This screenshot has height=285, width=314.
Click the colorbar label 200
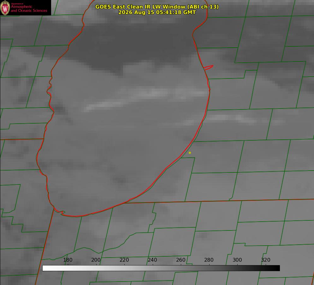tap(96, 260)
